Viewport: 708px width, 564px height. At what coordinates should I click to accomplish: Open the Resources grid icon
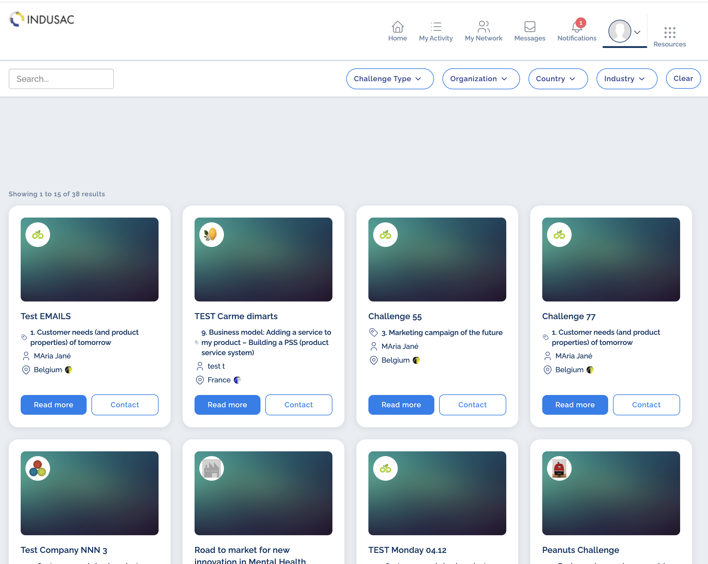669,33
